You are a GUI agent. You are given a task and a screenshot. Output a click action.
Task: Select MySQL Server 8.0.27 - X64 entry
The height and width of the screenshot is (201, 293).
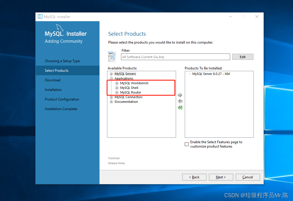point(211,74)
